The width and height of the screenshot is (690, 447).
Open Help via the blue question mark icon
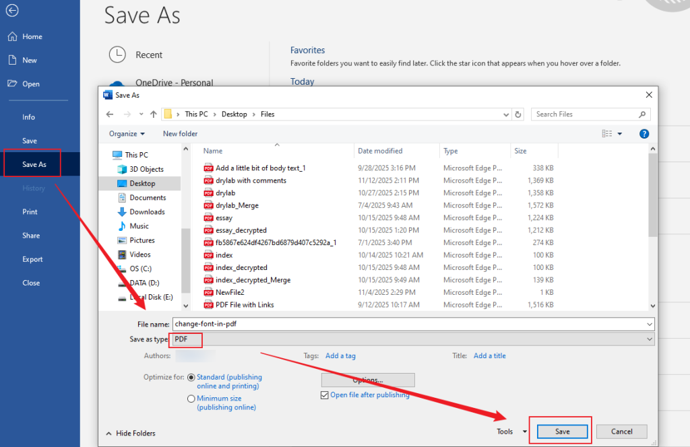(644, 133)
